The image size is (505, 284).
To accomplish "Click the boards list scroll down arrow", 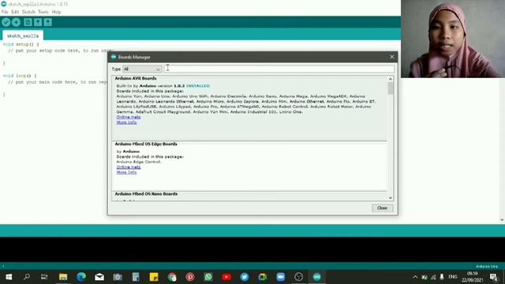I will [391, 198].
